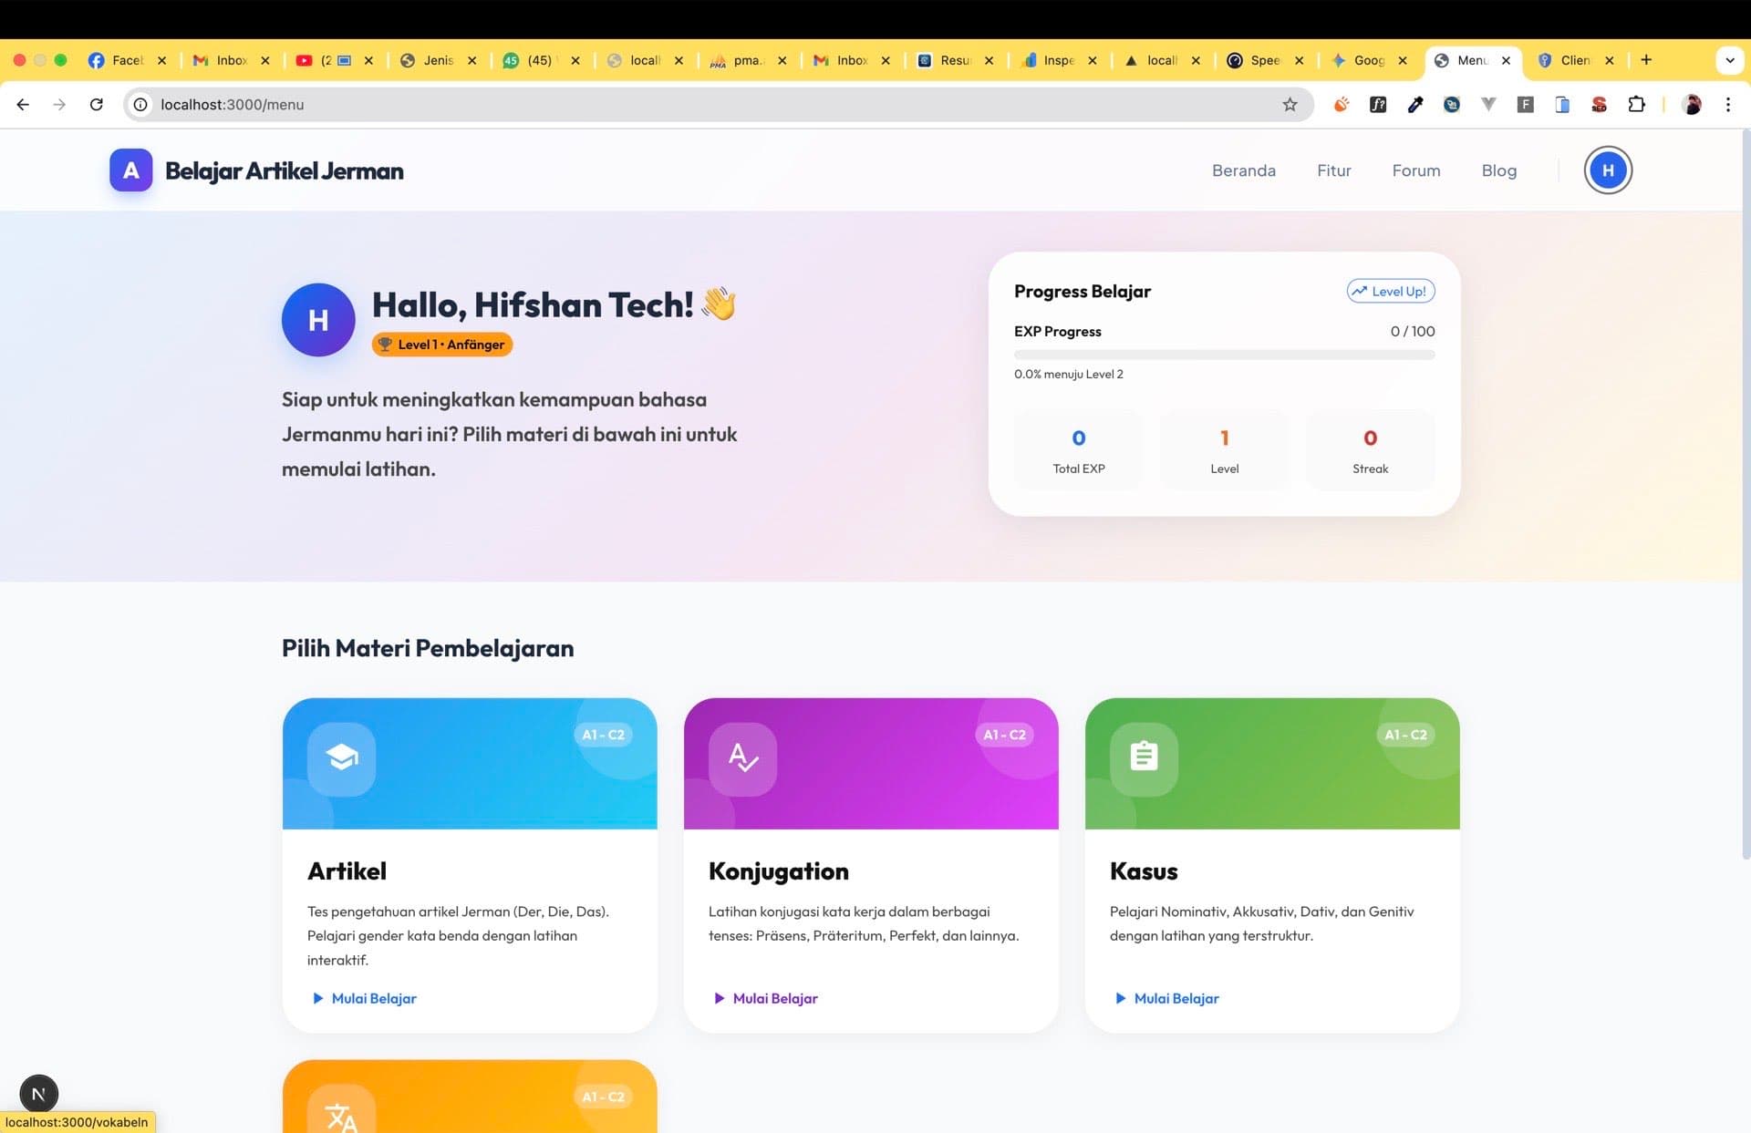Click the verb conjugation icon on Konjugation card
Screen dimensions: 1751x1133
click(743, 757)
